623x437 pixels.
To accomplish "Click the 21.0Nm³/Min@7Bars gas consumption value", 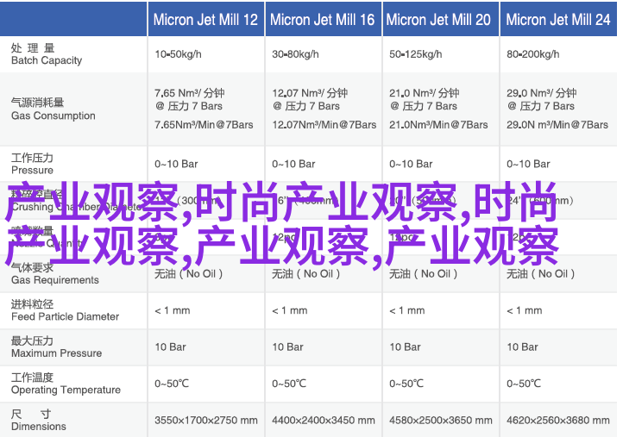I will [438, 125].
